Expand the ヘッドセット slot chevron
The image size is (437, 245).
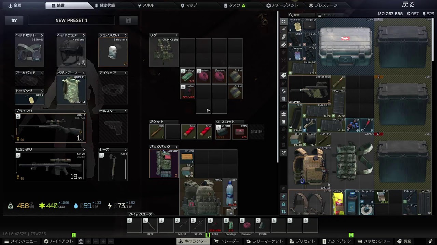[42, 35]
